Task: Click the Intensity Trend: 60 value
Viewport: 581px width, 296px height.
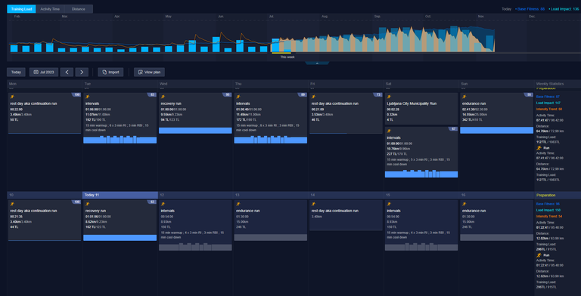Action: coord(549,109)
